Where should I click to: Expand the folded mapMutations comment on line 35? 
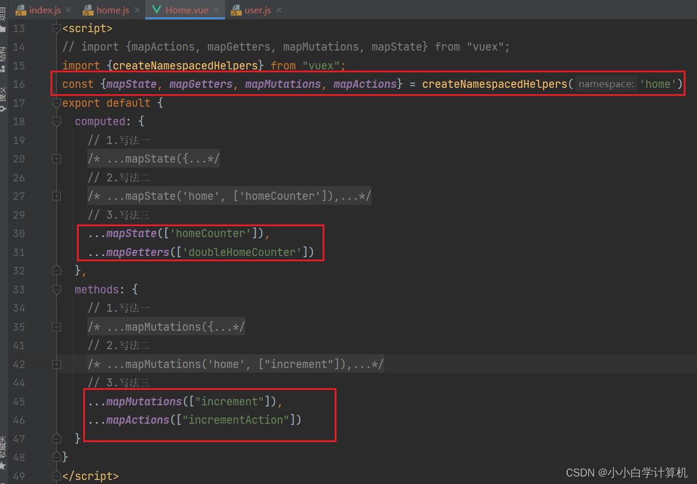pos(56,327)
